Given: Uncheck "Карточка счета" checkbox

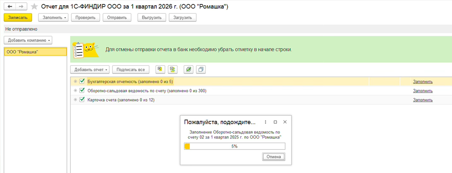Looking at the screenshot, I should [x=82, y=100].
